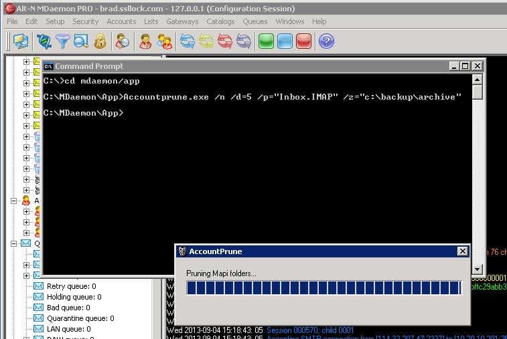Click the green square toolbar button
Screen dimensions: 507x339
click(x=266, y=41)
